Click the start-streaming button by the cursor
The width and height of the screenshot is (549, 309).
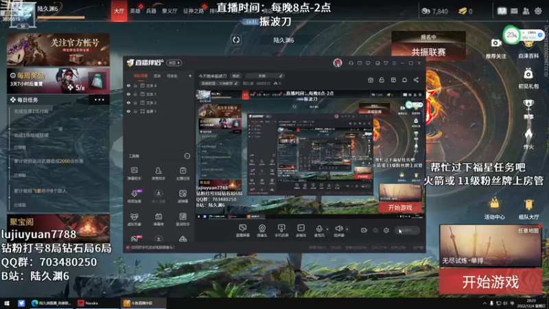tap(407, 230)
